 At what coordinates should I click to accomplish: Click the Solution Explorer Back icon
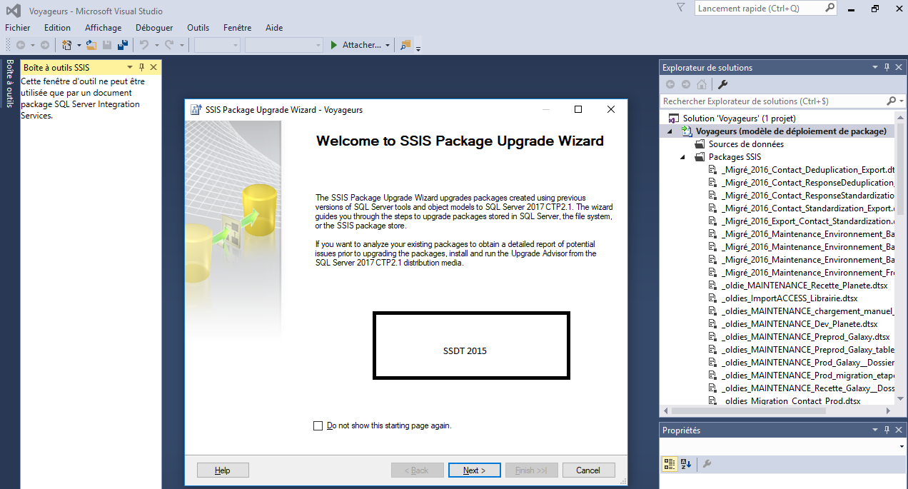click(x=670, y=84)
